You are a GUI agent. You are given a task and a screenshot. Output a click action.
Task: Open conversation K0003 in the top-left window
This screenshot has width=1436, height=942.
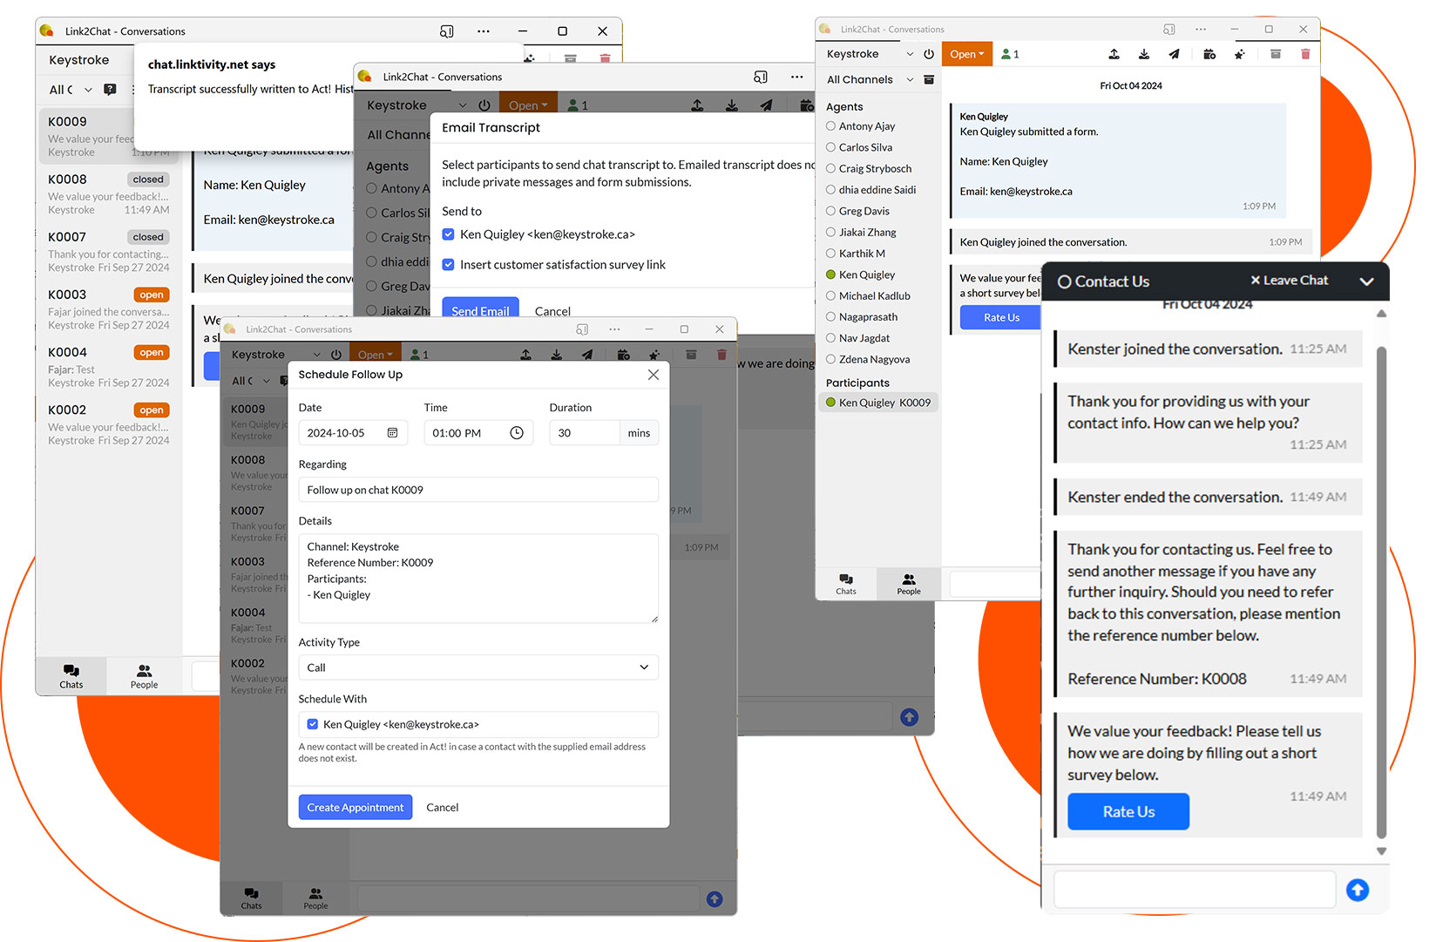tap(109, 308)
